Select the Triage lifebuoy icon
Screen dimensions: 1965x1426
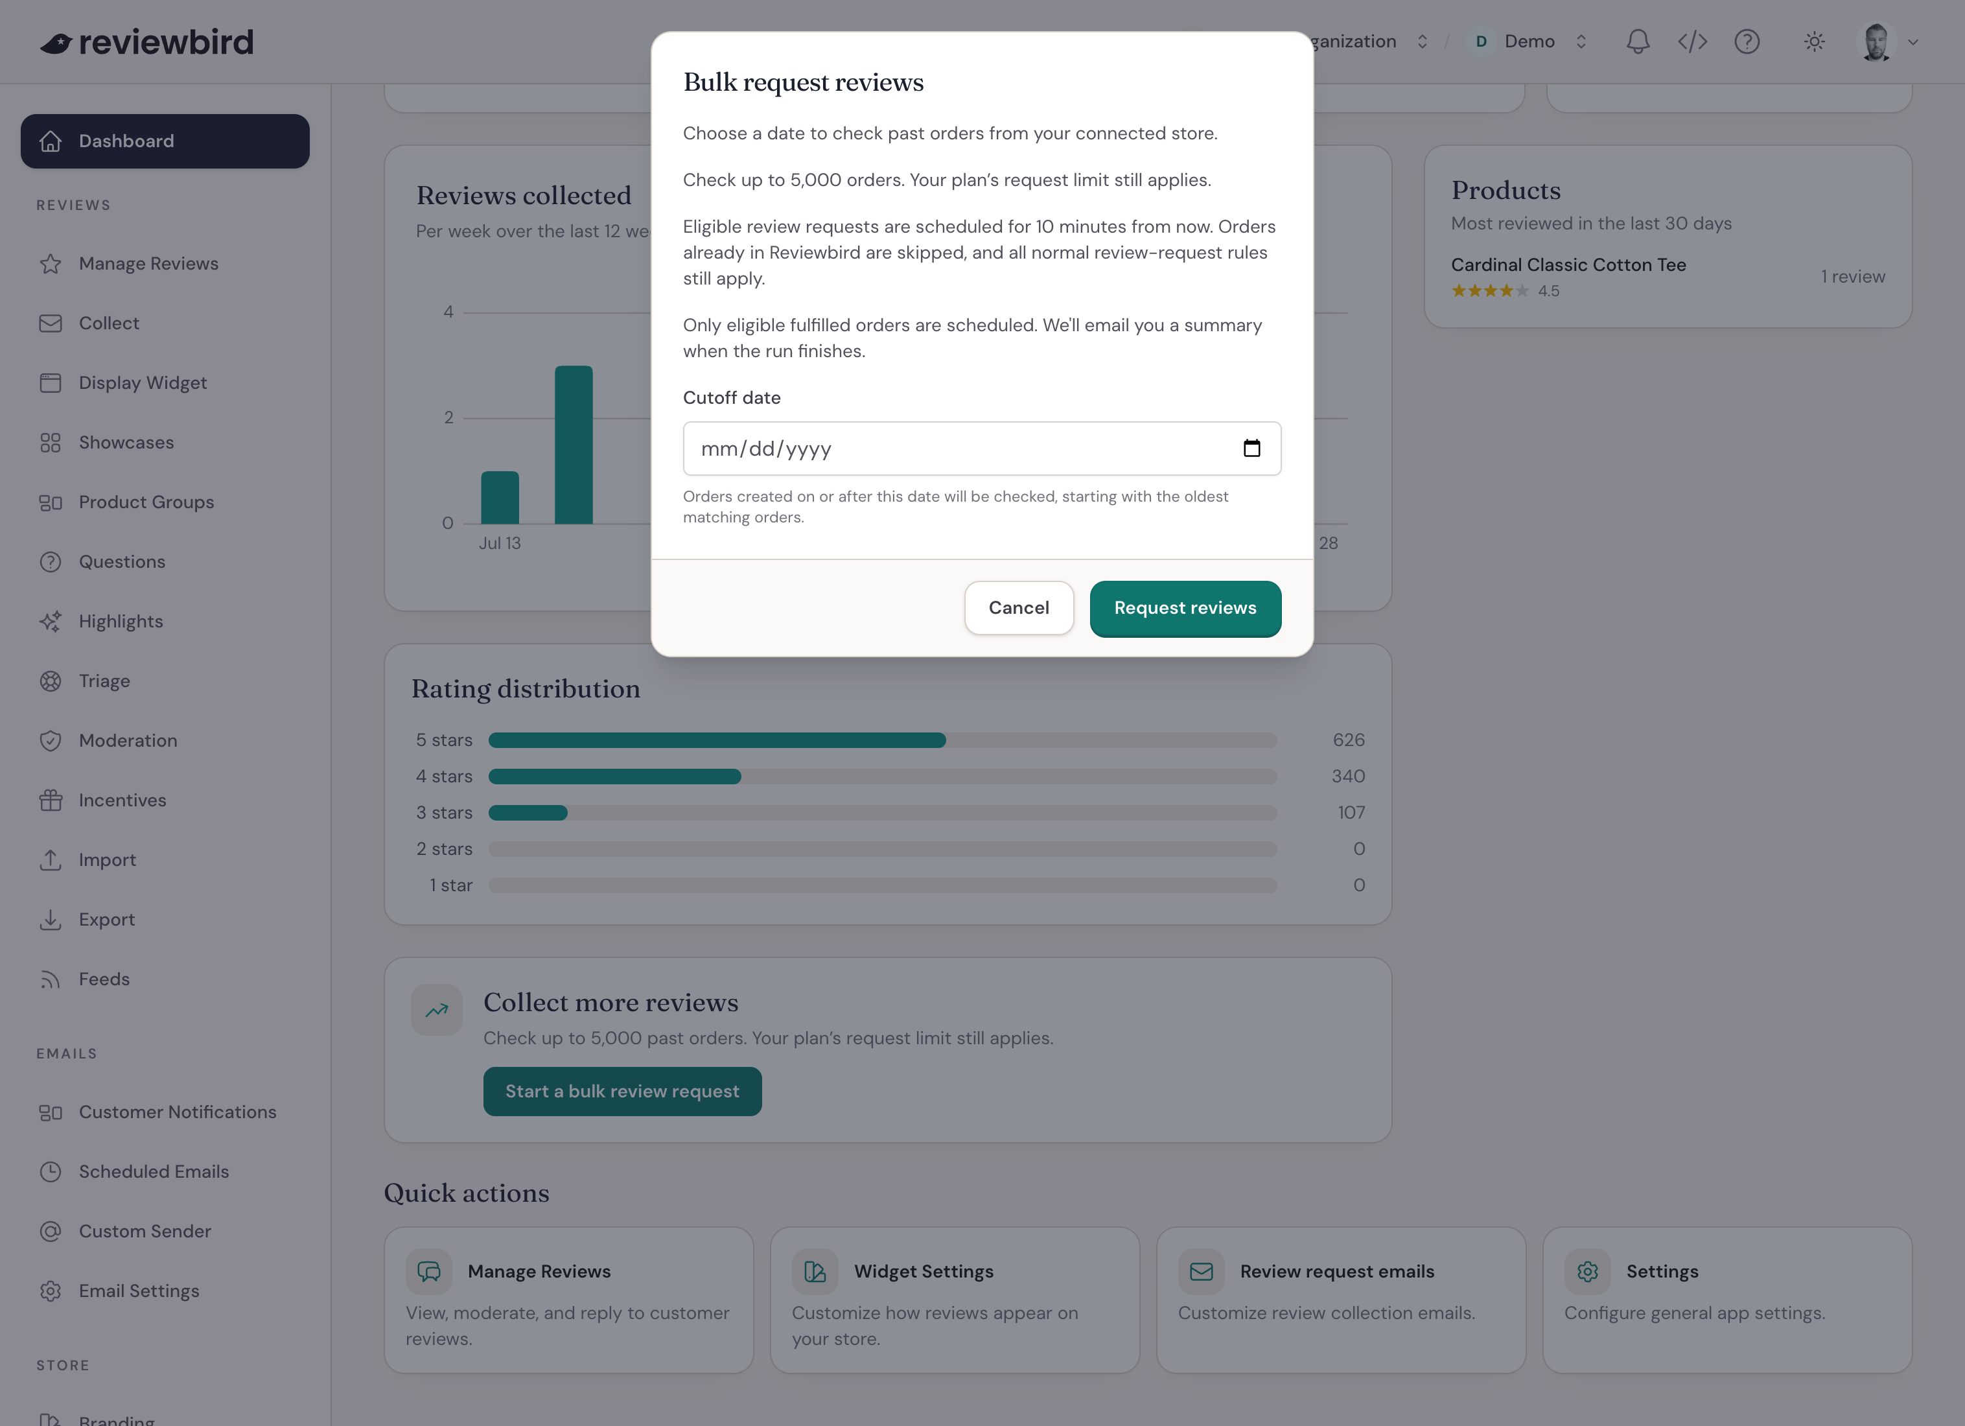(x=51, y=681)
